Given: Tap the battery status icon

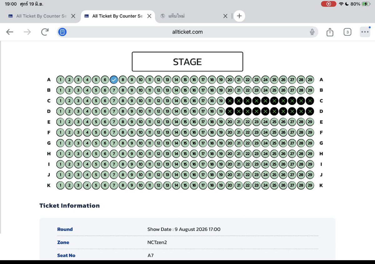Looking at the screenshot, I should pos(366,4).
